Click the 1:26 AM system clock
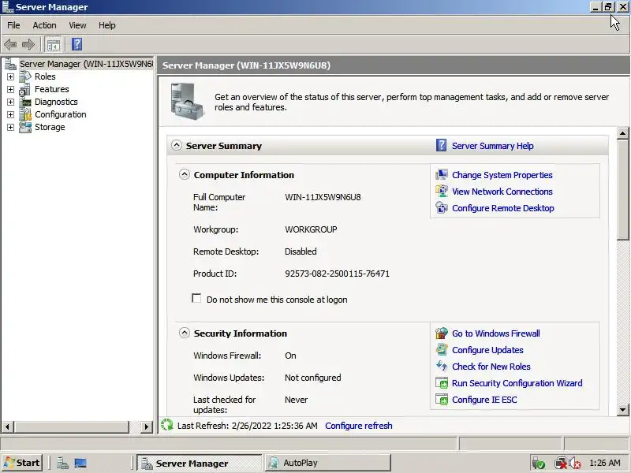The width and height of the screenshot is (631, 473). (605, 463)
